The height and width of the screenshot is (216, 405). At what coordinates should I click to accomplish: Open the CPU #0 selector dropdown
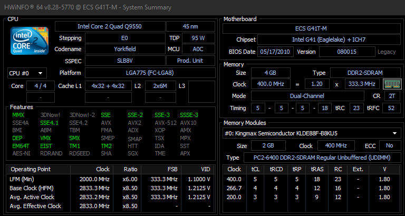pos(27,73)
